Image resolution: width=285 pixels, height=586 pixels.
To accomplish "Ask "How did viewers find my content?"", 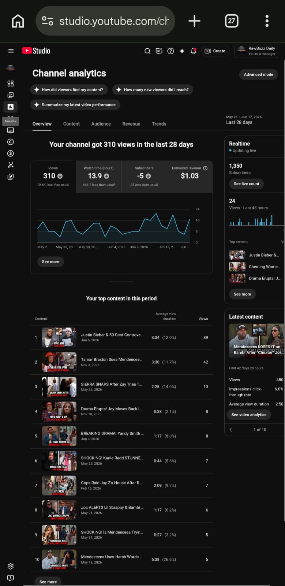I will coord(69,90).
